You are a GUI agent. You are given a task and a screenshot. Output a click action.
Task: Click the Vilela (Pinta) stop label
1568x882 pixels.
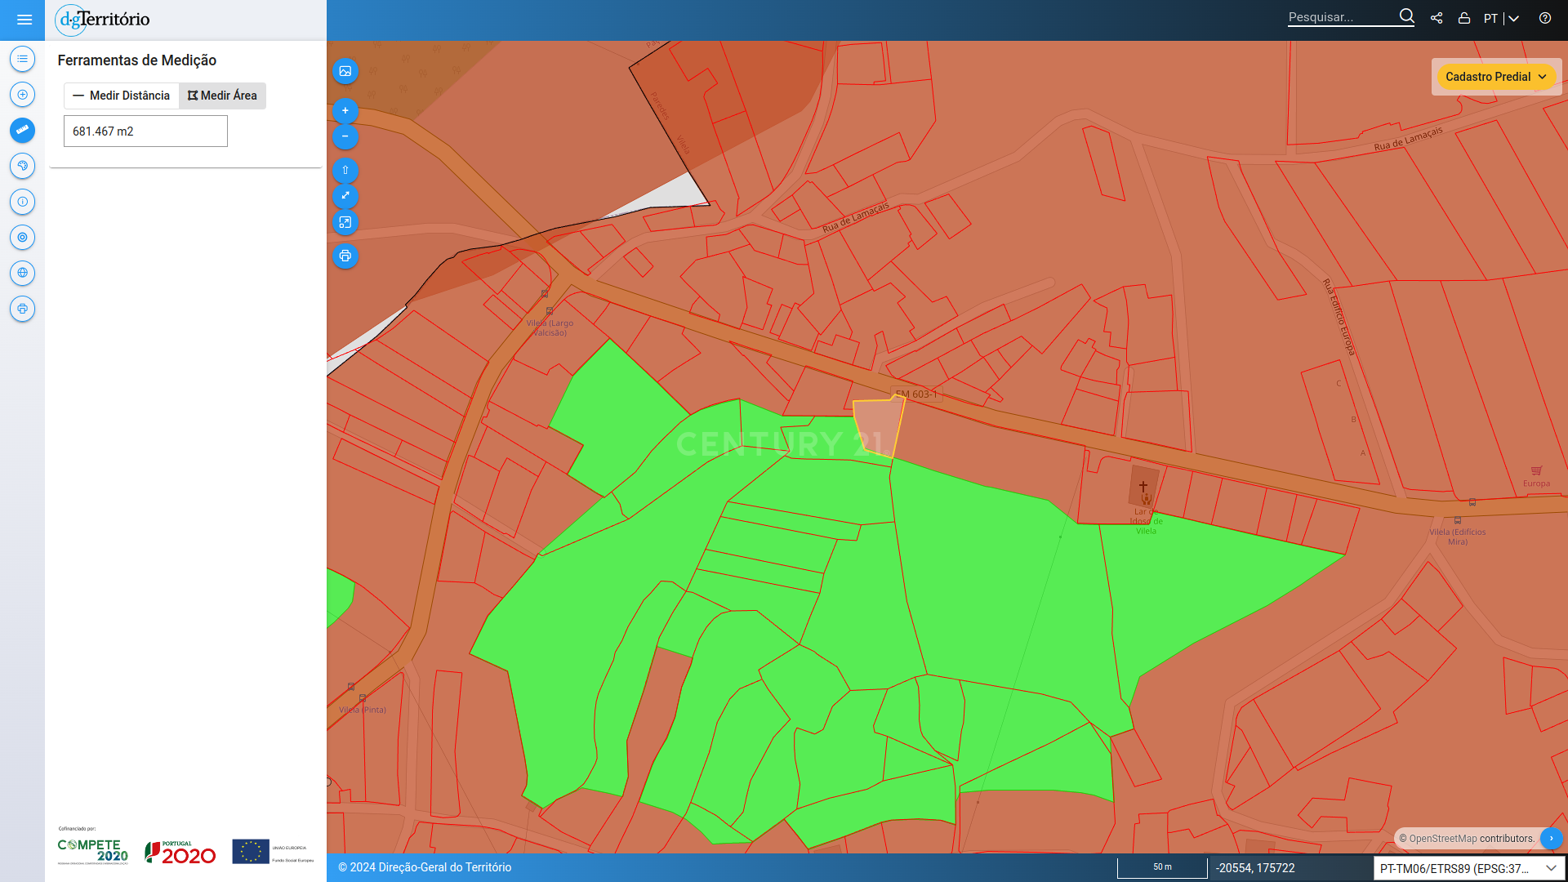point(363,710)
